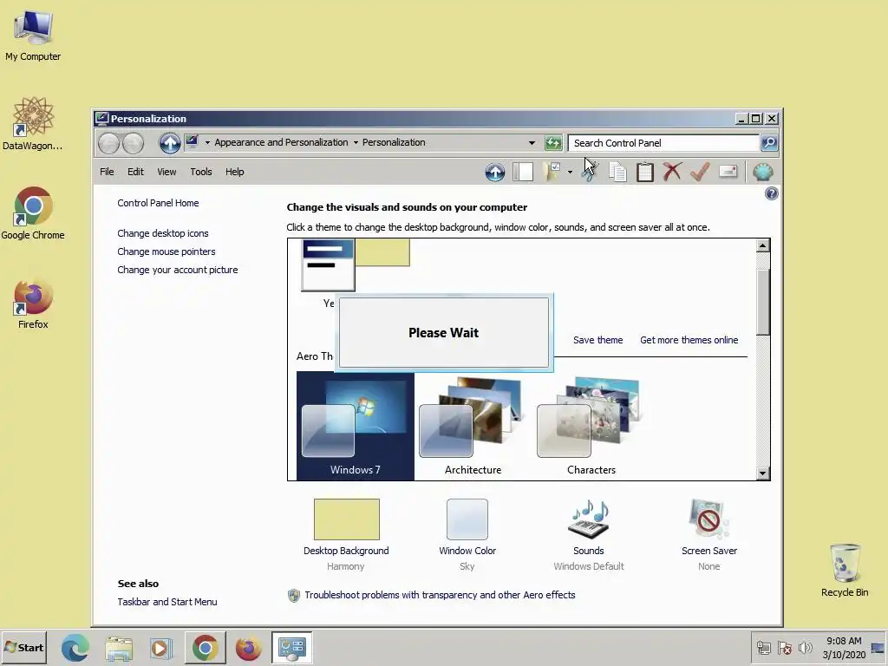Click the Forward navigation arrow button
Screen dimensions: 888x666
click(133, 143)
